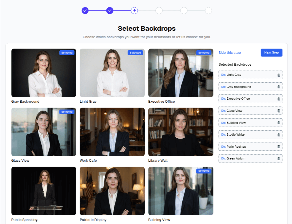The height and width of the screenshot is (224, 292).
Task: Select the Public Speaking backdrop thumbnail
Action: (44, 191)
